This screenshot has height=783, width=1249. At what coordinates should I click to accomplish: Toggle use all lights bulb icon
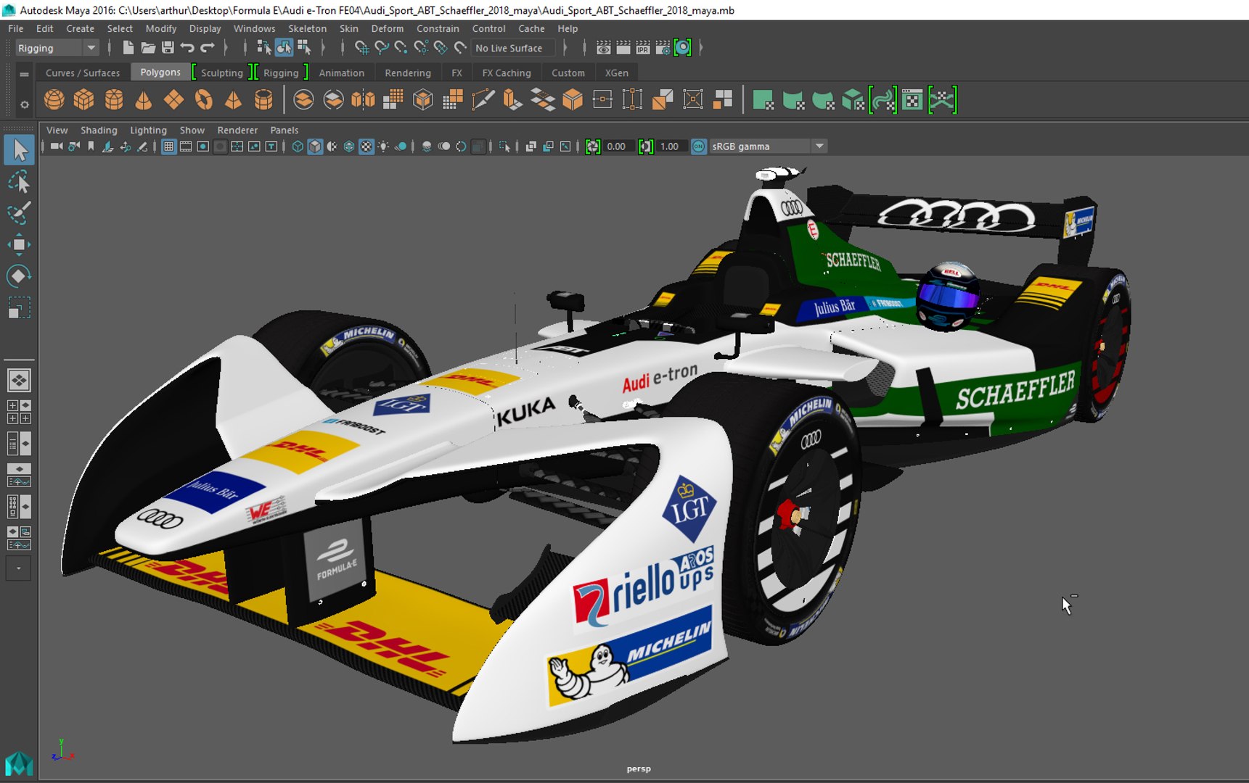point(384,146)
